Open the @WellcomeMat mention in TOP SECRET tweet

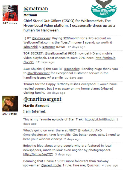[56, 53]
